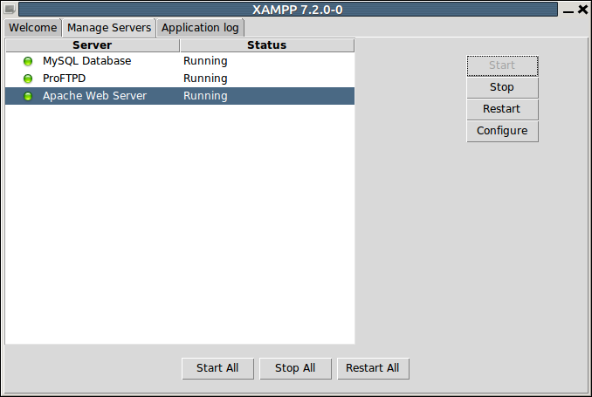Open Configure for the selected server

[502, 131]
